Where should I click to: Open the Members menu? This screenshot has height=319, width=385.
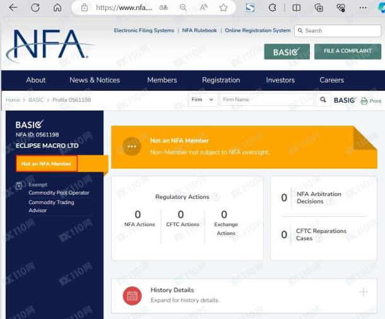(162, 80)
